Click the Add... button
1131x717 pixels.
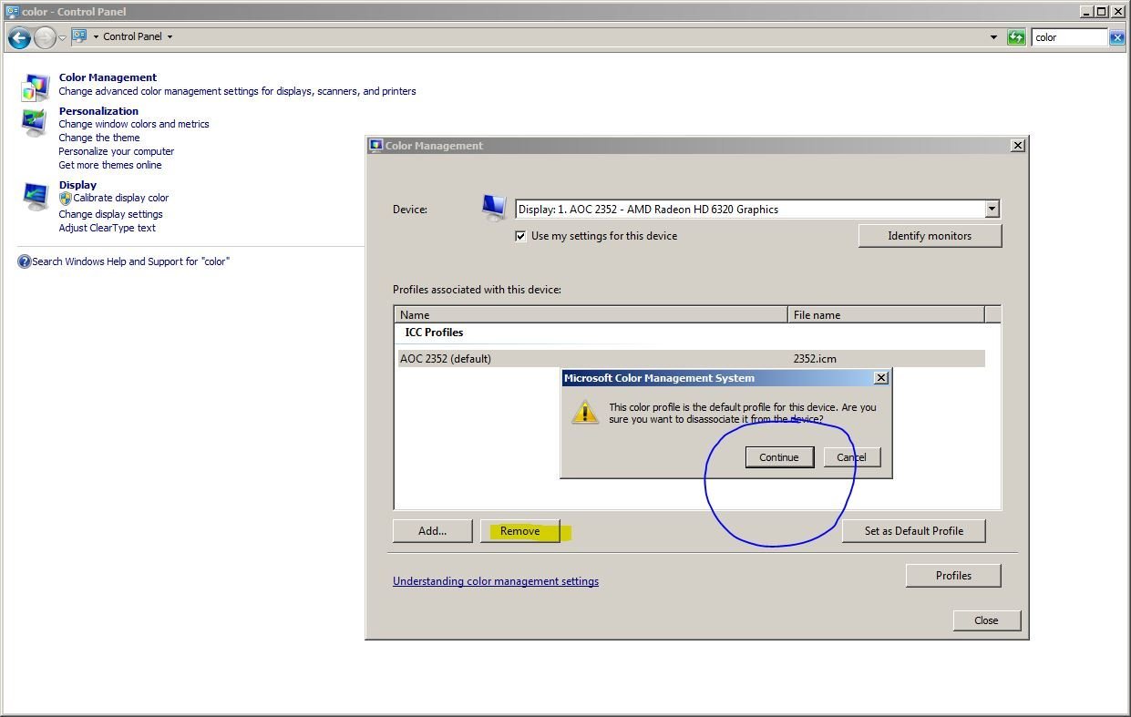[432, 531]
